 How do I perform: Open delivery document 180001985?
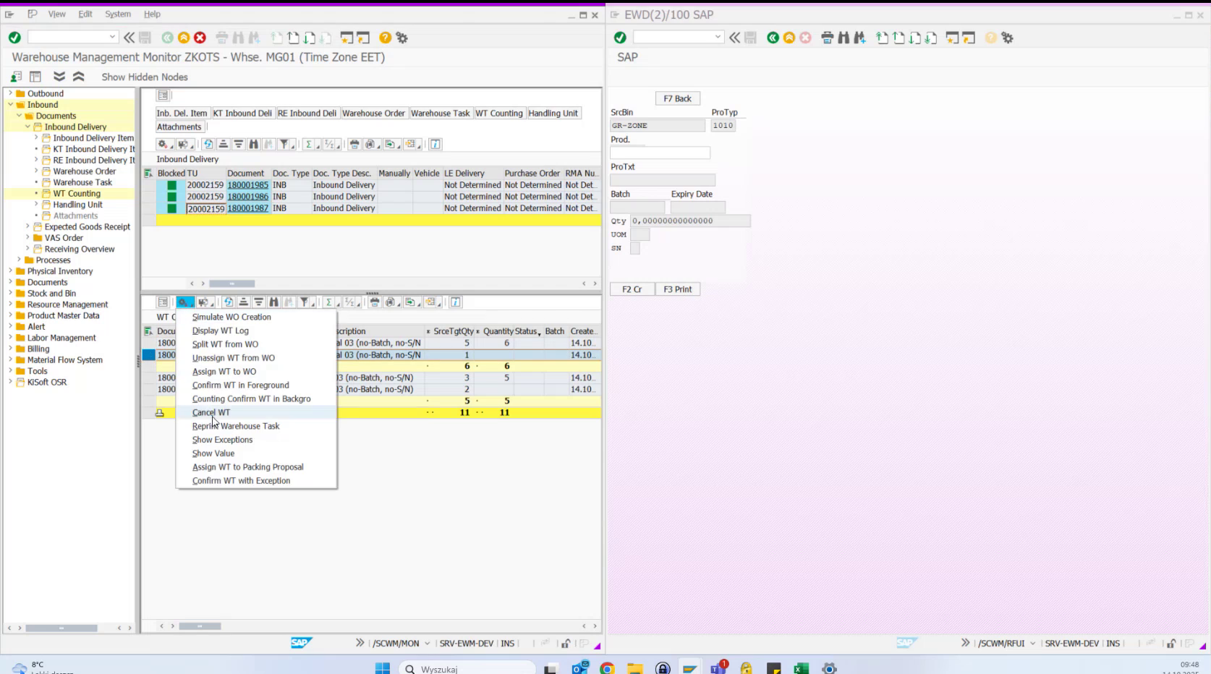[248, 185]
